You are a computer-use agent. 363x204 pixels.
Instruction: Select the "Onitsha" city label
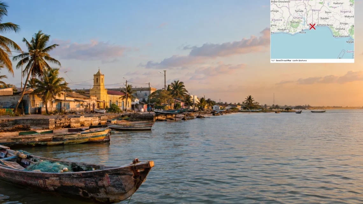click(x=340, y=29)
